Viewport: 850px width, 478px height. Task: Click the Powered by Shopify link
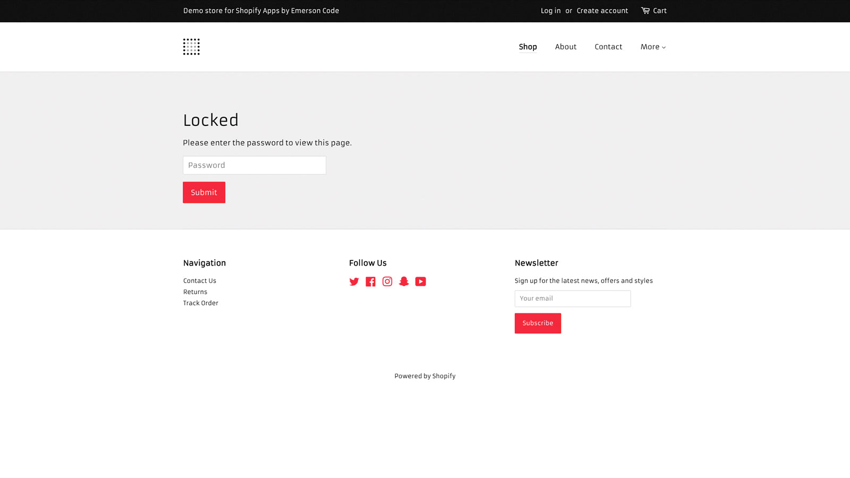424,375
